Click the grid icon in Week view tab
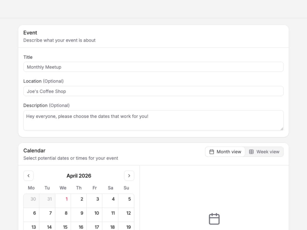This screenshot has height=230, width=307. point(251,152)
